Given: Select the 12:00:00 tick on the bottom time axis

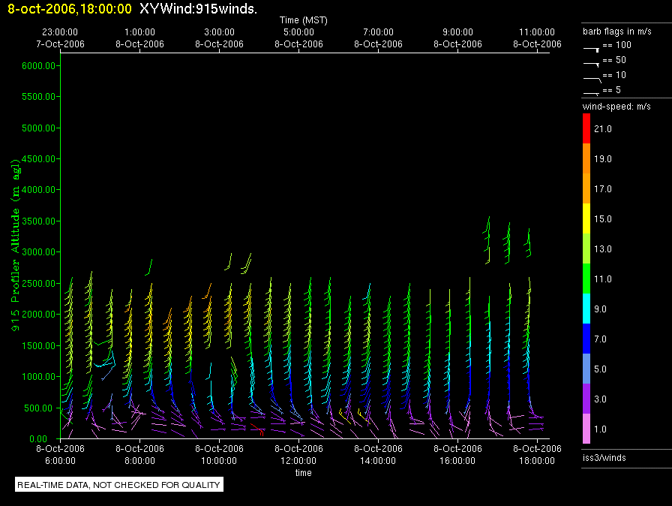Looking at the screenshot, I should tap(298, 461).
